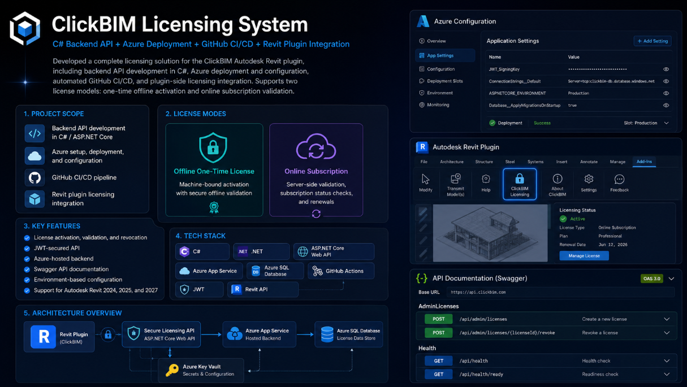The height and width of the screenshot is (387, 687).
Task: Expand the /api/health/ready endpoint chevron
Action: 667,374
